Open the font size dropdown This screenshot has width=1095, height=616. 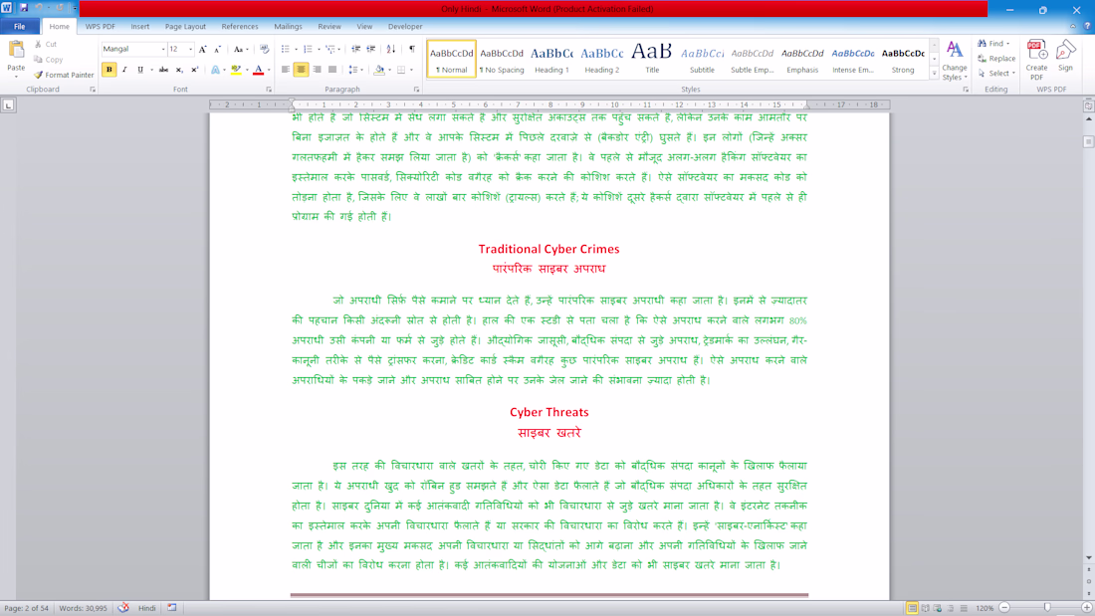pos(191,50)
